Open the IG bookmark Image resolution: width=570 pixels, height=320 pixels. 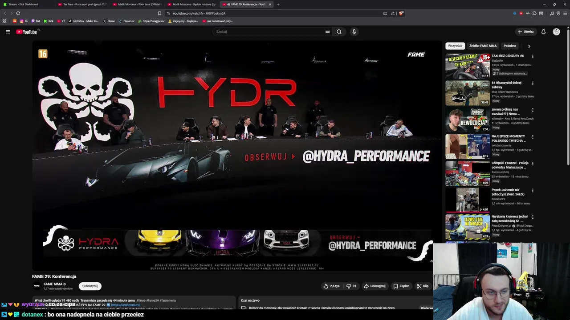pyautogui.click(x=24, y=21)
